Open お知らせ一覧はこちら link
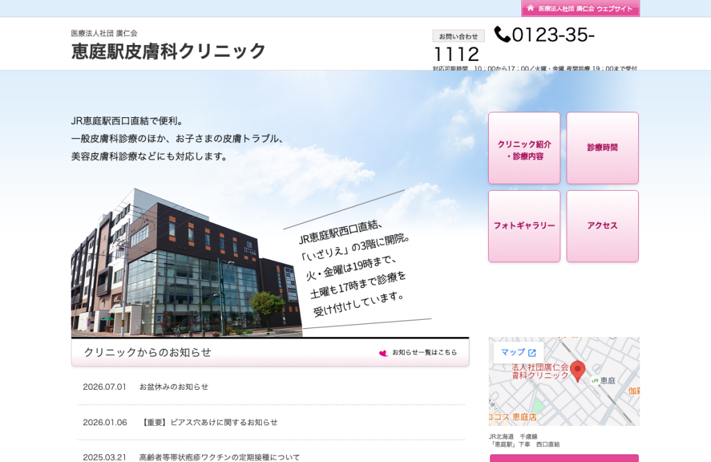The height and width of the screenshot is (462, 711). click(x=424, y=352)
